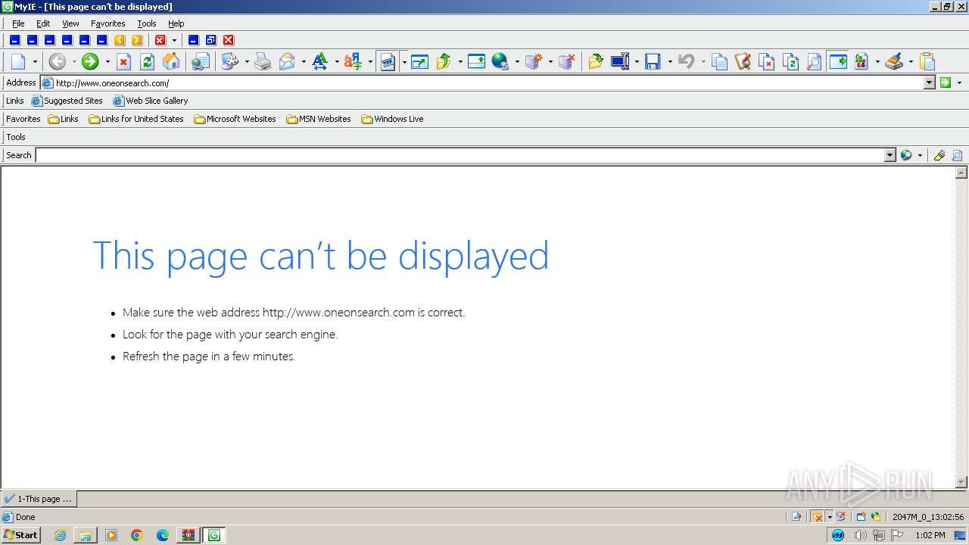Viewport: 969px width, 545px height.
Task: Click the New blank page icon
Action: 18,61
